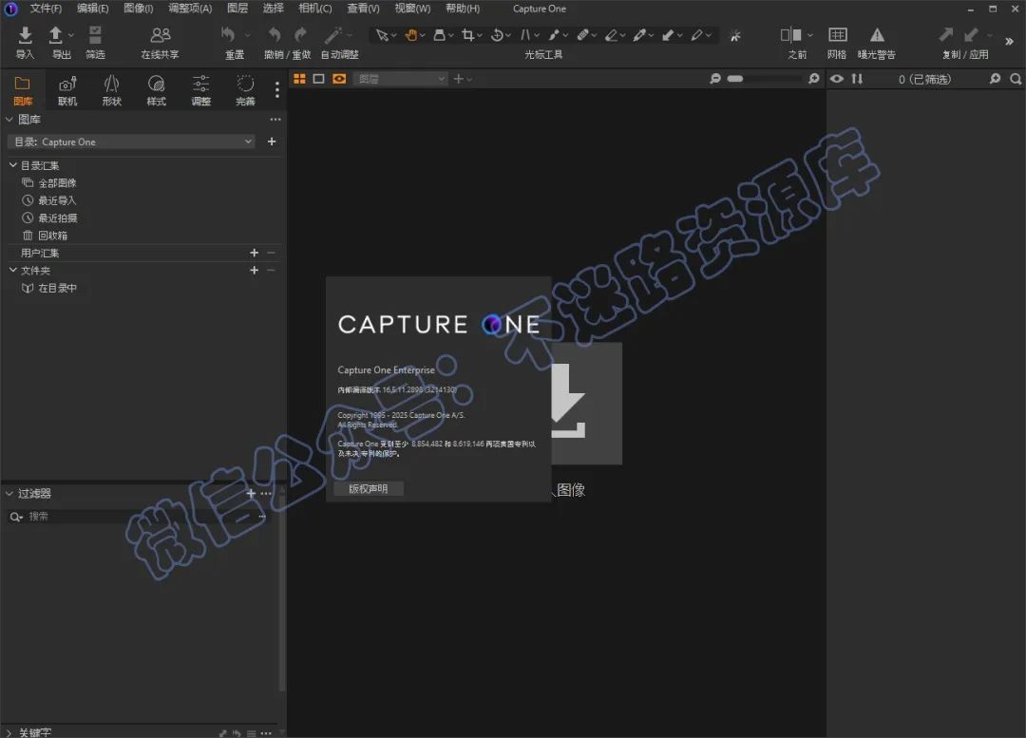
Task: Click the sparkle AI icon in toolbar
Action: click(735, 35)
